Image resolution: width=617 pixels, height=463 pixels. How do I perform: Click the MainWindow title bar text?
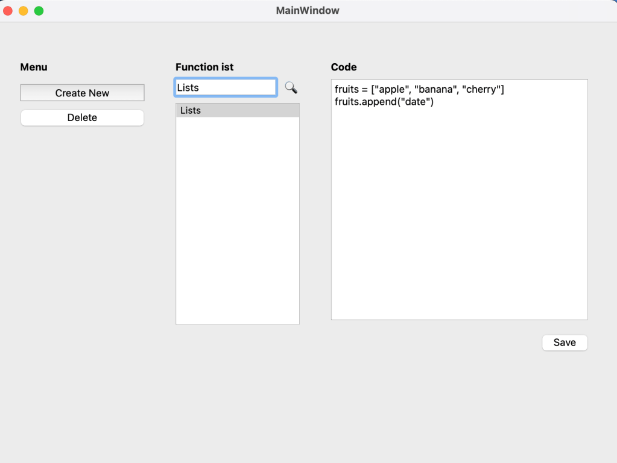308,11
